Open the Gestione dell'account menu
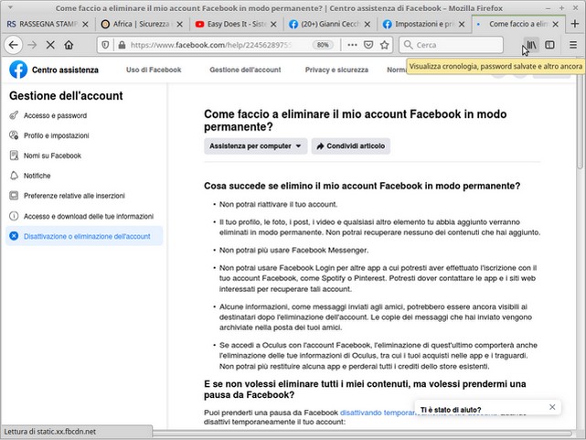 point(245,70)
